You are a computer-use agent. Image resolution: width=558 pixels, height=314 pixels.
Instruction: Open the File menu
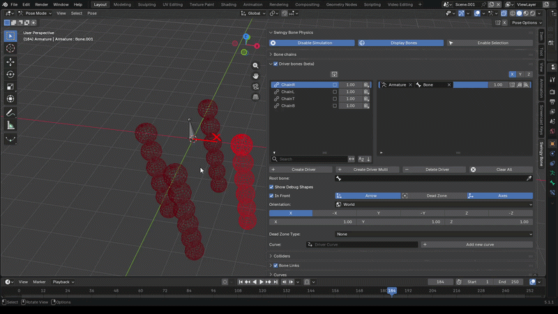[14, 5]
